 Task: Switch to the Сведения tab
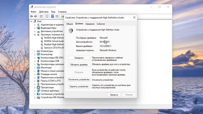click(x=90, y=24)
